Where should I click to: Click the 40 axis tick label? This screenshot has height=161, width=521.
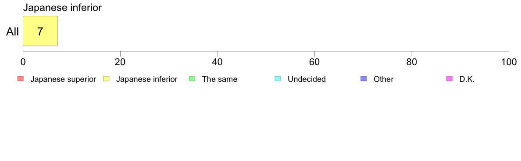tap(218, 62)
